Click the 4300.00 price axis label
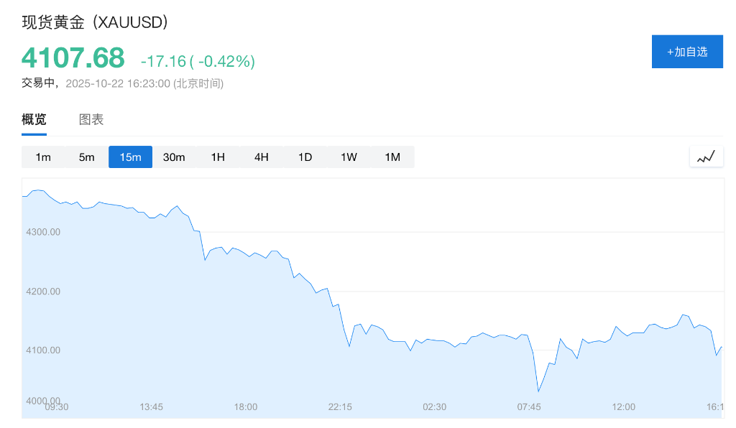736x428 pixels. point(43,232)
